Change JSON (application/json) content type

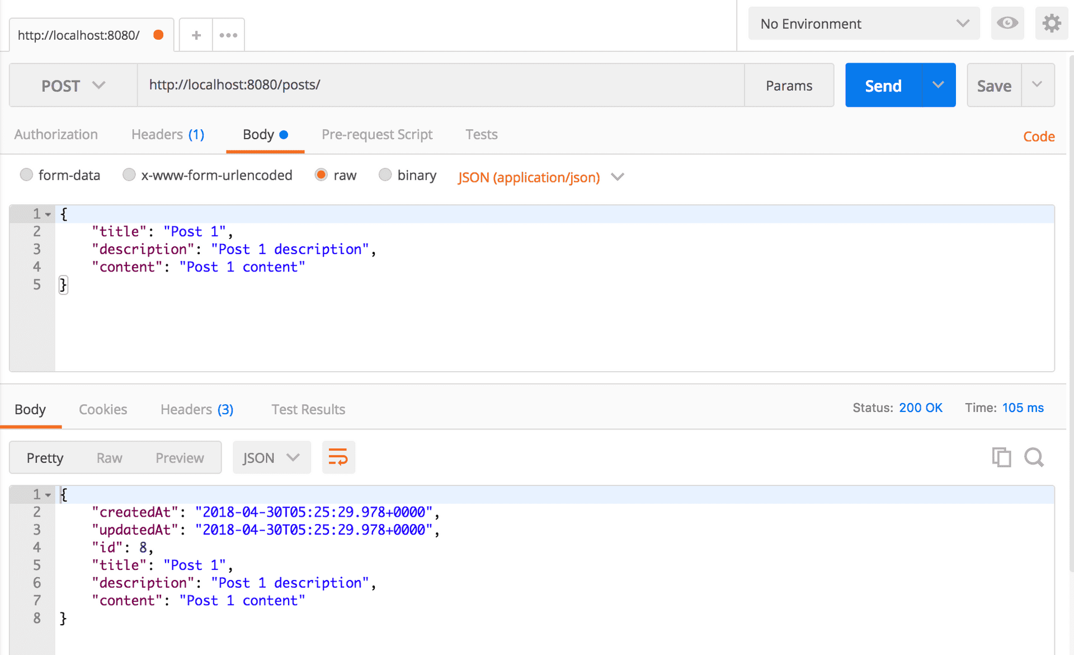point(528,177)
